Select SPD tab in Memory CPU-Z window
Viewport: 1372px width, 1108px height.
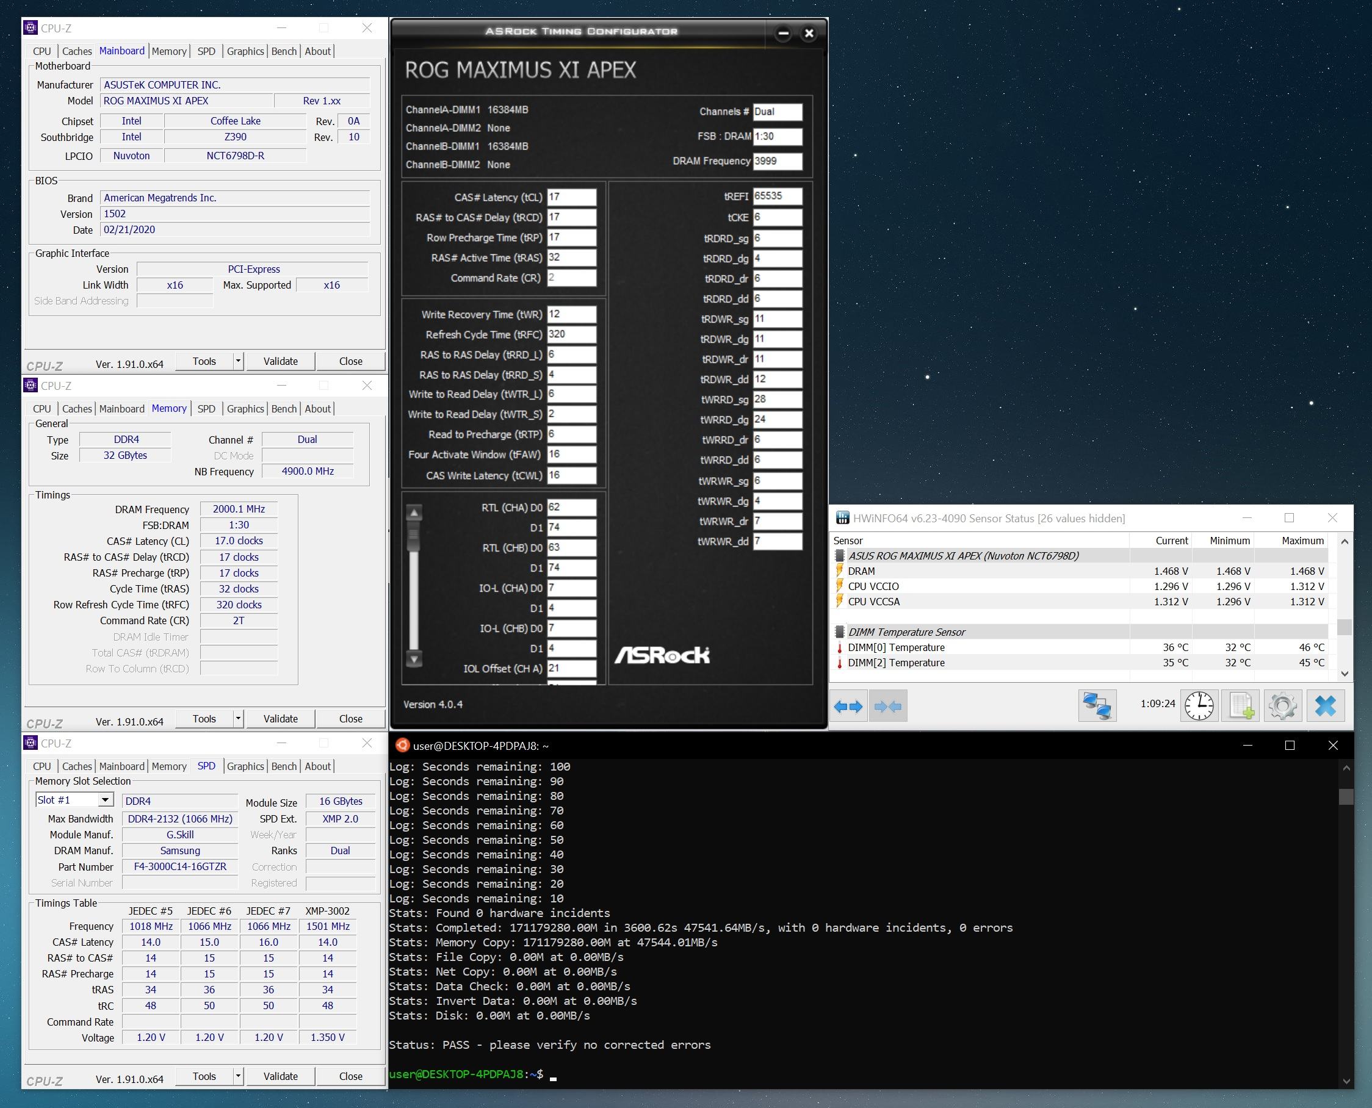click(x=206, y=408)
